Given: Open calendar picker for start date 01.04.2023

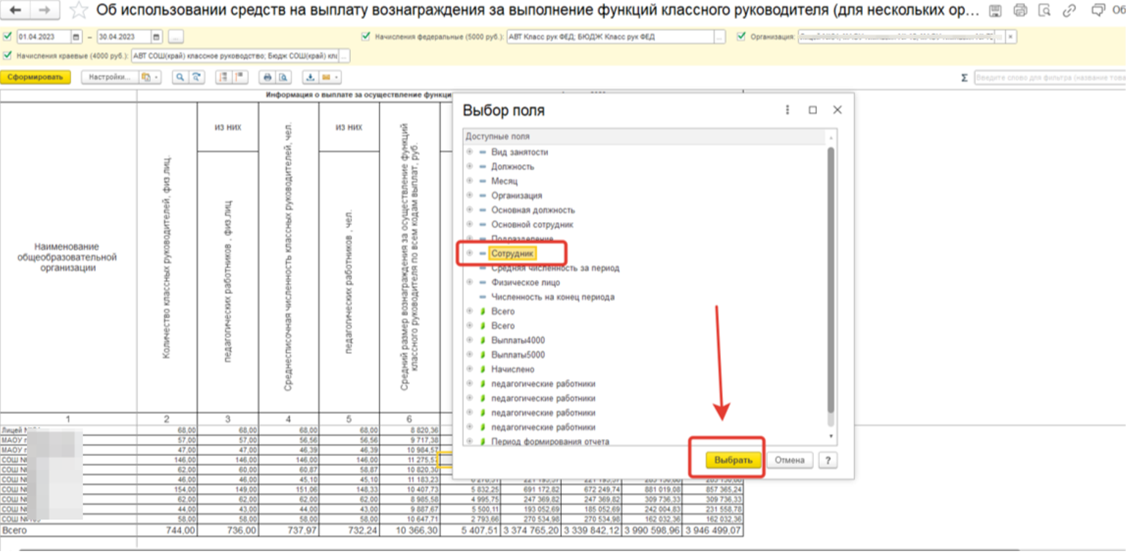Looking at the screenshot, I should point(75,37).
